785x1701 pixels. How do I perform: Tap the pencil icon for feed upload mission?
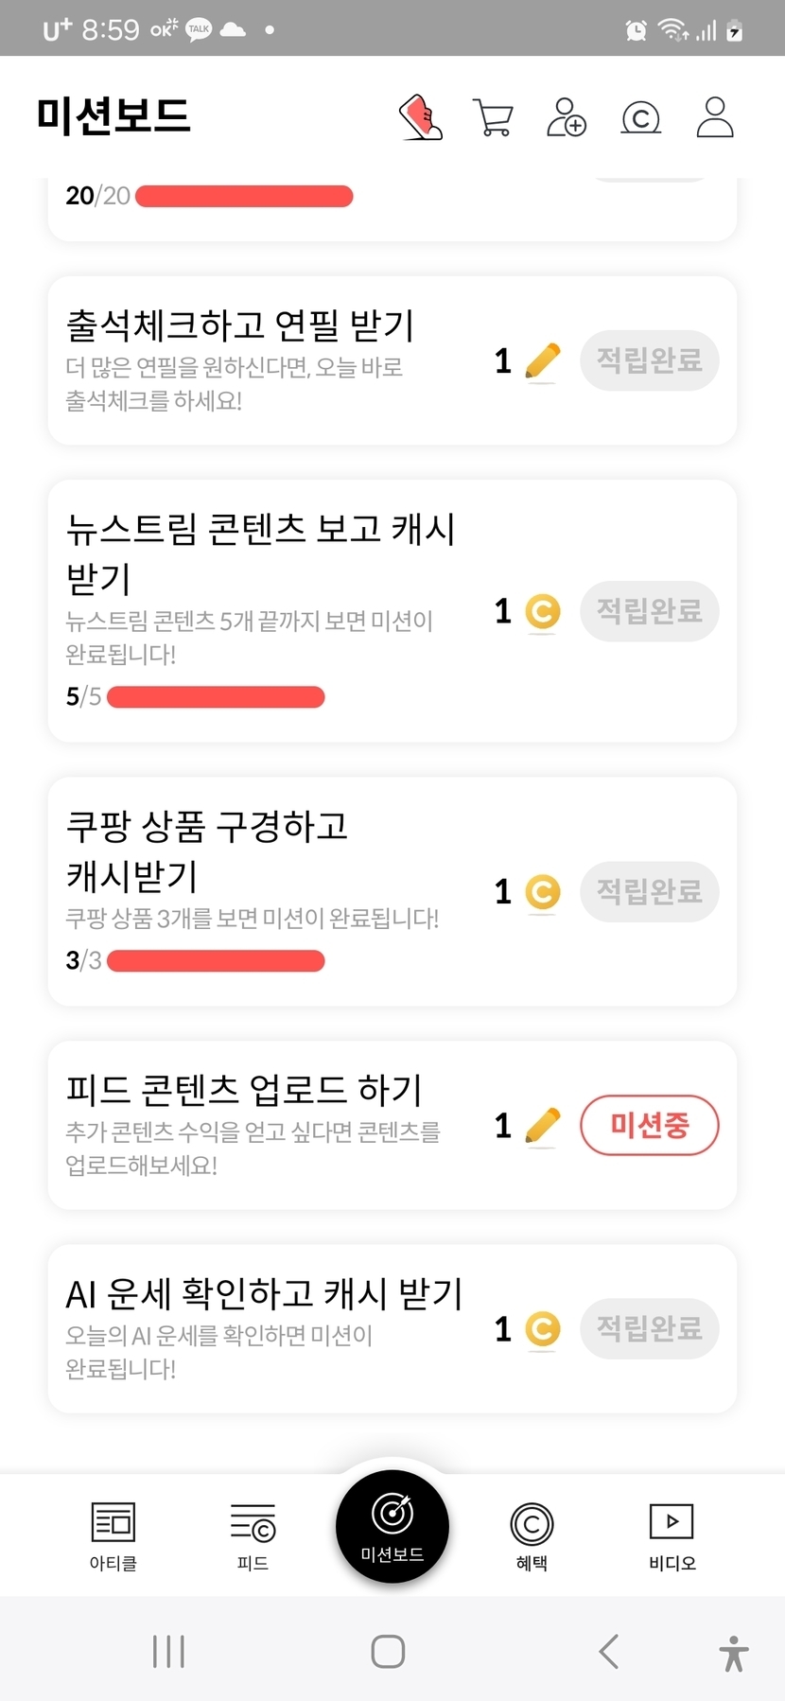pyautogui.click(x=542, y=1126)
